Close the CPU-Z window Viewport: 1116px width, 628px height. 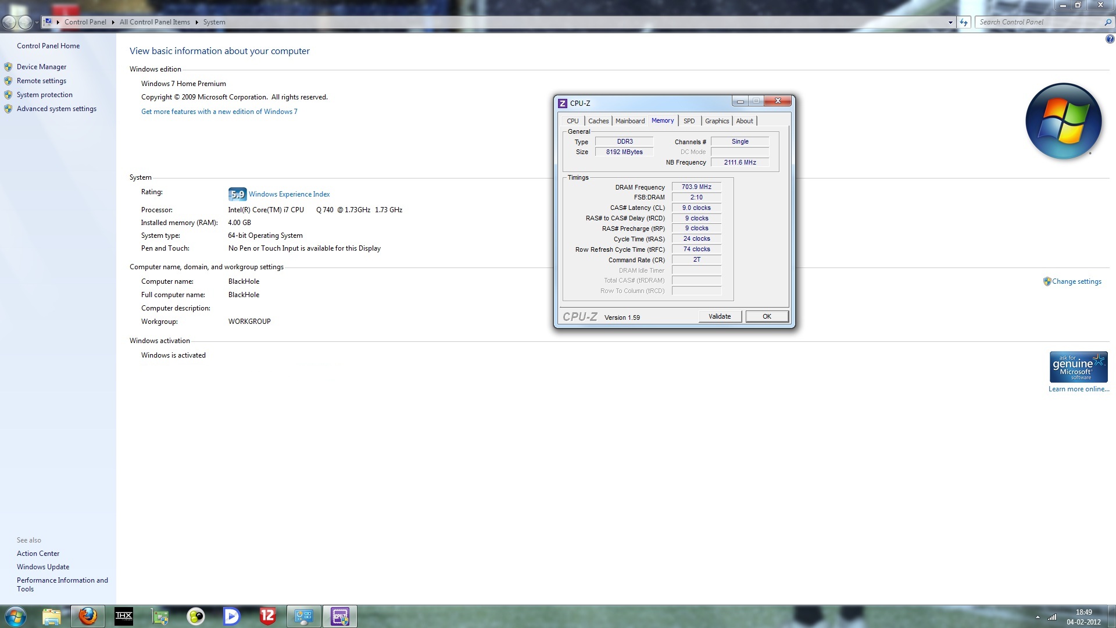[778, 101]
